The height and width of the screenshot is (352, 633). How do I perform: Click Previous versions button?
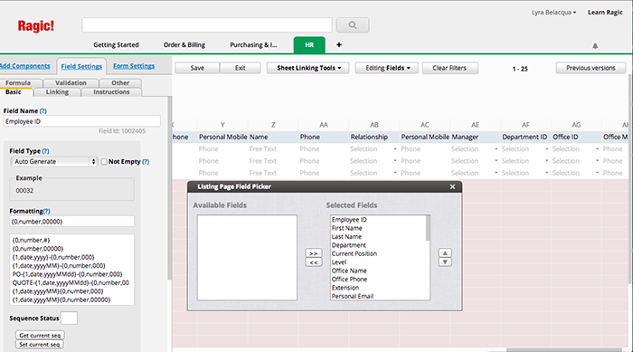pyautogui.click(x=590, y=68)
